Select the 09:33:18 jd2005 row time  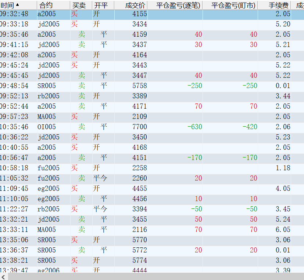(x=14, y=24)
